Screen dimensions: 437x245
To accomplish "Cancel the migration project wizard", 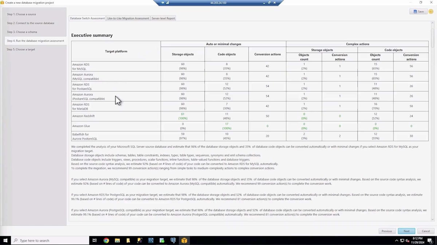I will 426,231.
